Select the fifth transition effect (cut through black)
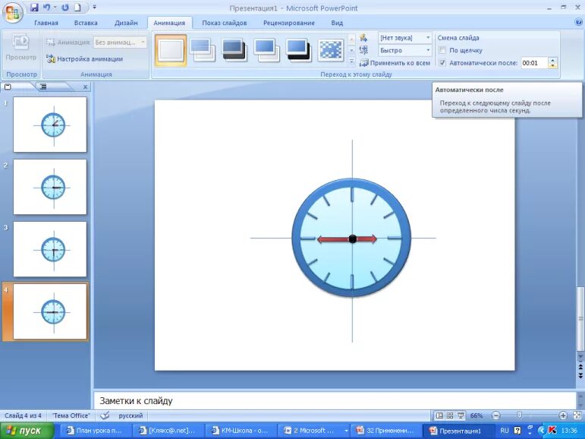This screenshot has height=439, width=585. pyautogui.click(x=298, y=50)
